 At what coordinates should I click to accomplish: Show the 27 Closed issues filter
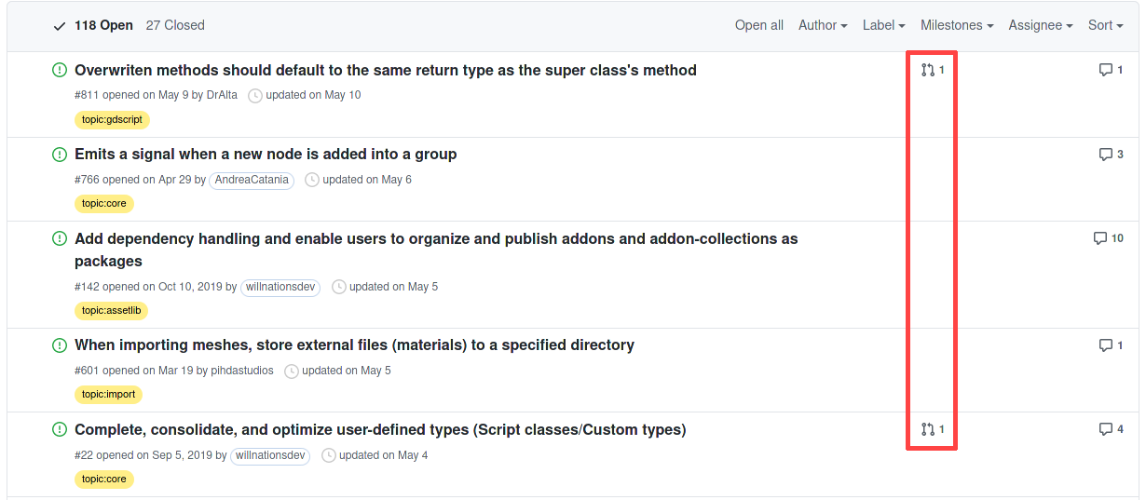tap(175, 25)
